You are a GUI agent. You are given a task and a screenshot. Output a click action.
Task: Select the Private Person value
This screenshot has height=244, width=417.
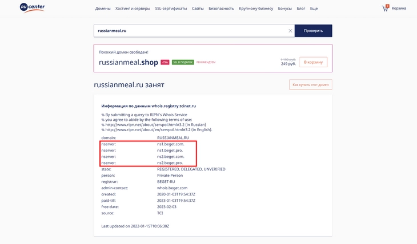pyautogui.click(x=170, y=176)
